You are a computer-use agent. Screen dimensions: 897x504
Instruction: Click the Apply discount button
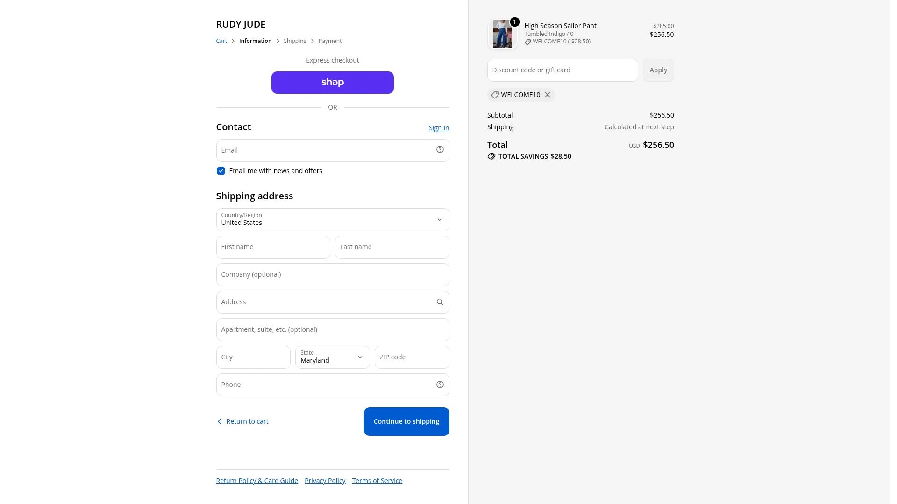(x=658, y=70)
